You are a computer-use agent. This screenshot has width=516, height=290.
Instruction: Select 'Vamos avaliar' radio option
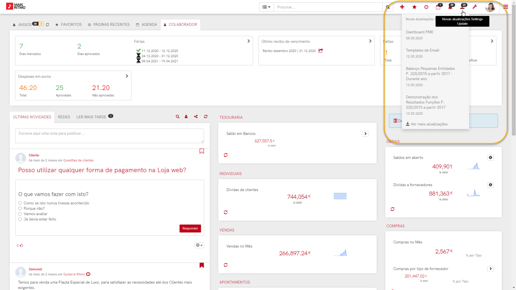tap(20, 214)
